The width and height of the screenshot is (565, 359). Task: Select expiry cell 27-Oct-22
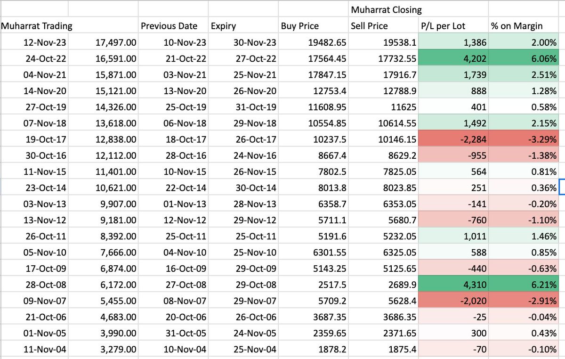(x=243, y=58)
